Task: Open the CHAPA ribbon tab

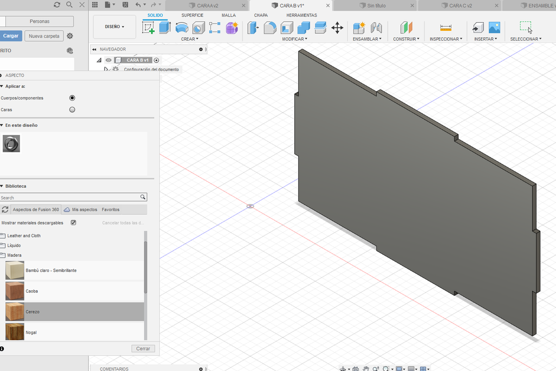Action: (261, 15)
